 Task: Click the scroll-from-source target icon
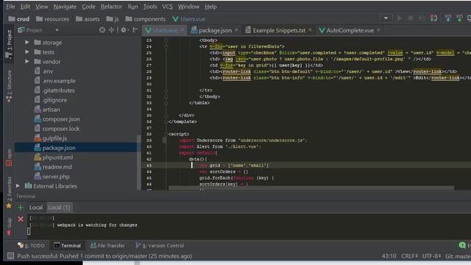pyautogui.click(x=102, y=29)
